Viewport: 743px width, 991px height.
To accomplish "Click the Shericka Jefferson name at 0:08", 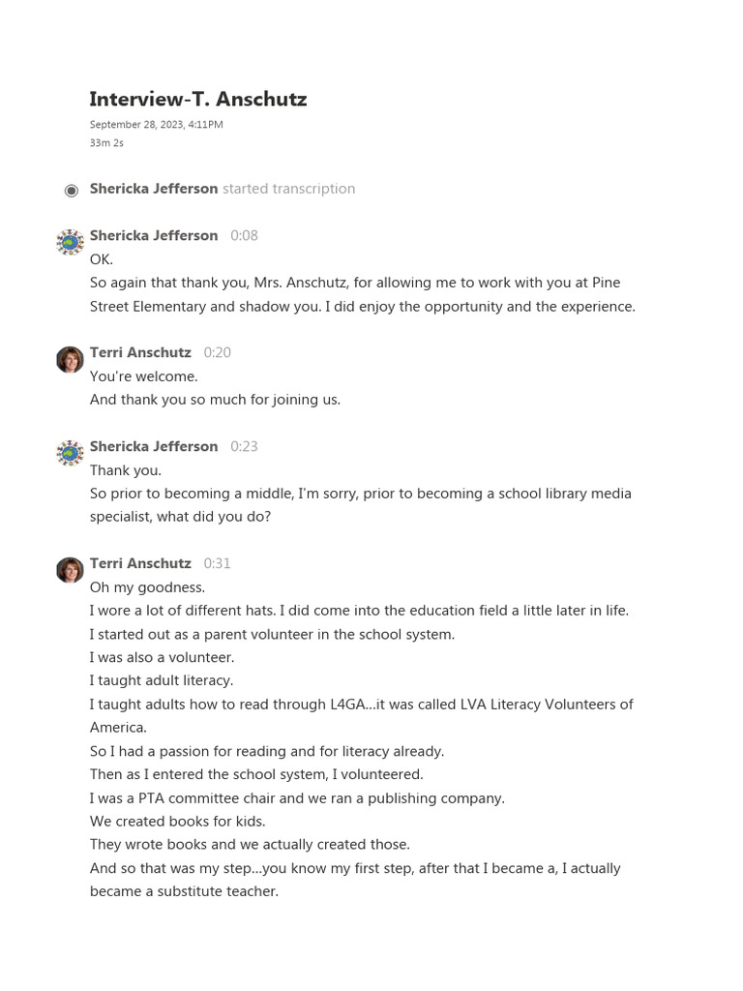I will point(154,236).
